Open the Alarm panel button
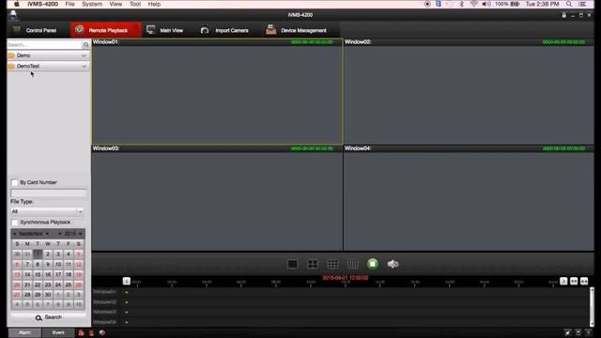The image size is (601, 338). click(x=24, y=332)
